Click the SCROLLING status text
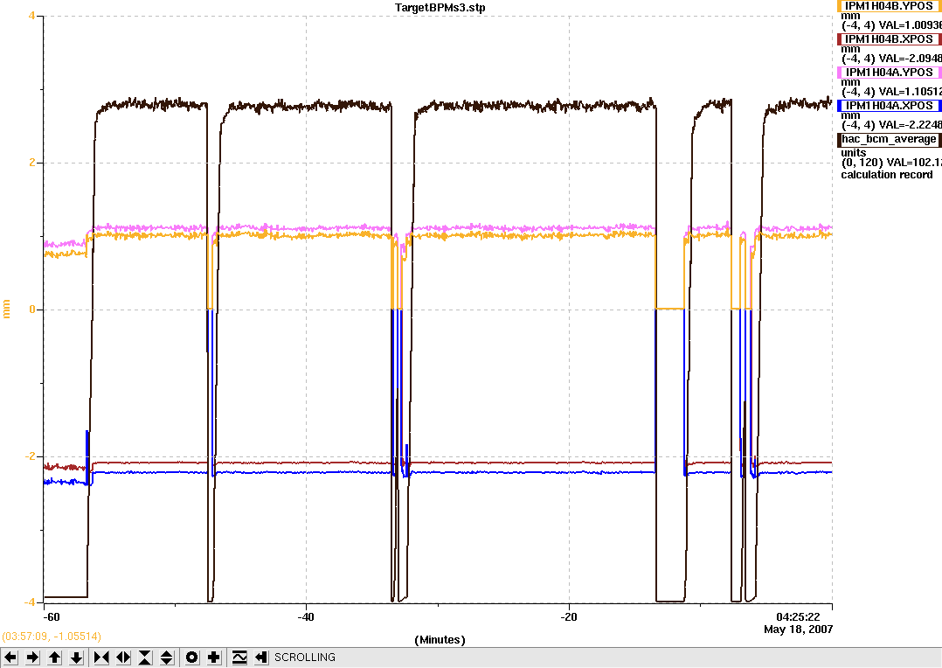The width and height of the screenshot is (942, 668). tap(305, 658)
